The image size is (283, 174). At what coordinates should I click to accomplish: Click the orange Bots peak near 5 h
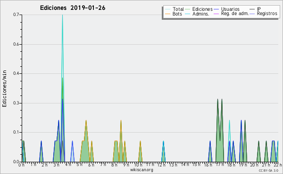point(86,120)
